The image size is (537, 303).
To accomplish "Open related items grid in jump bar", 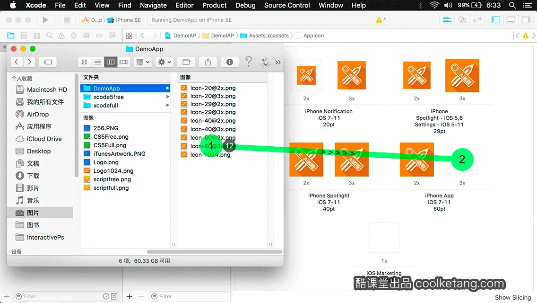I will pyautogui.click(x=129, y=36).
